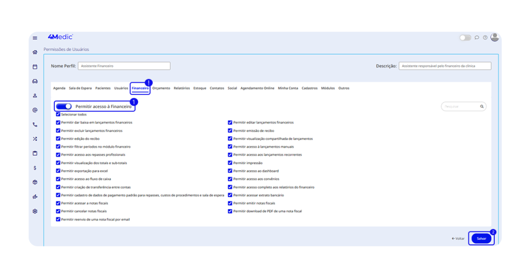530x278 pixels.
Task: Uncheck the Selecionar todos checkbox
Action: click(x=58, y=114)
